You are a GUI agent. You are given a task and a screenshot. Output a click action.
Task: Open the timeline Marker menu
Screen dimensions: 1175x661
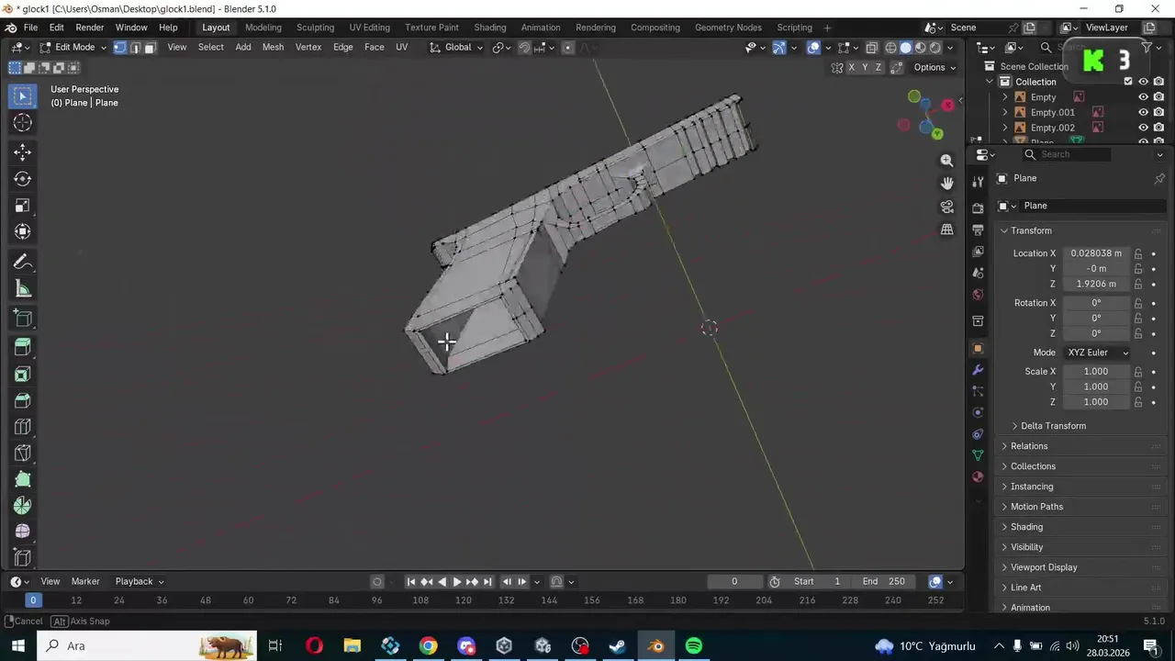point(85,581)
